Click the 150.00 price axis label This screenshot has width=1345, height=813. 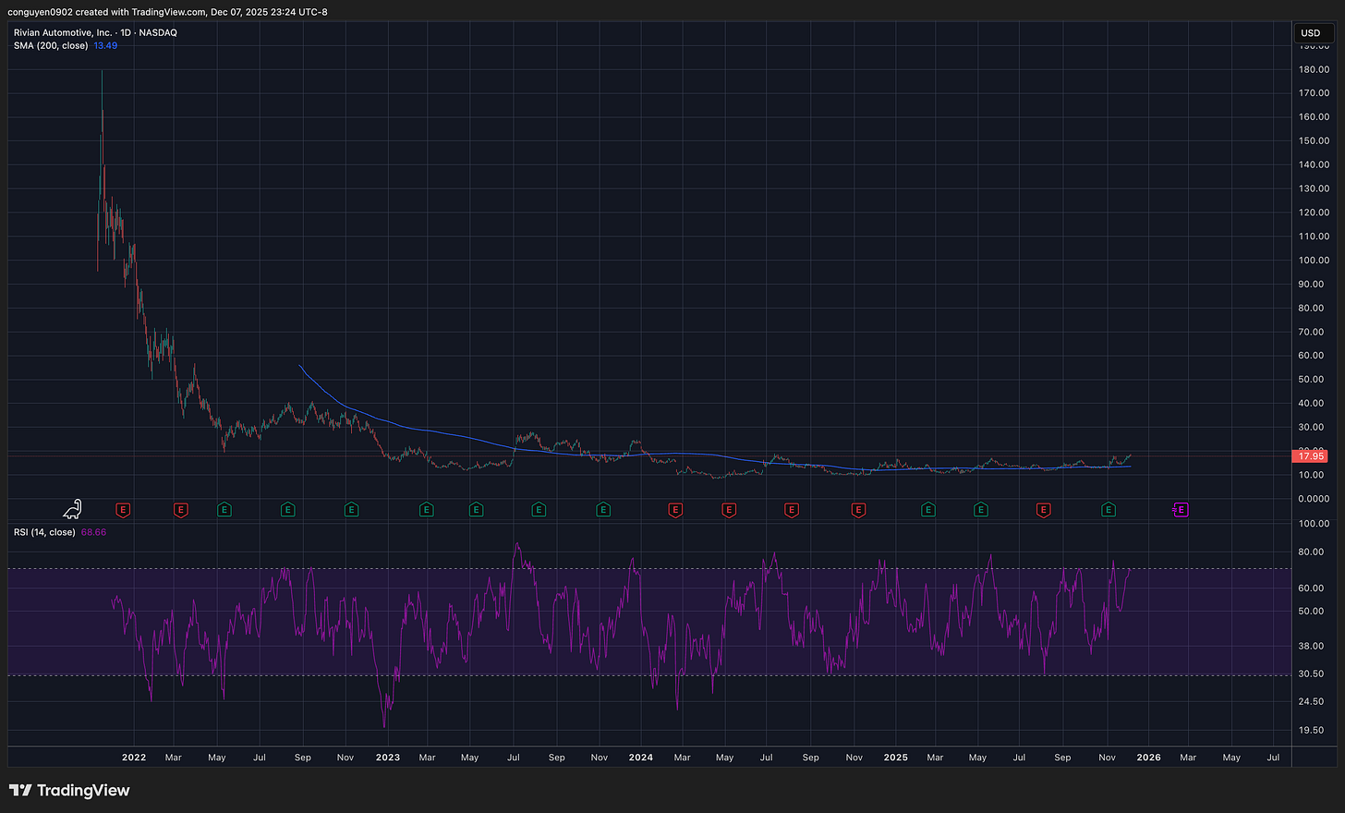click(1314, 141)
